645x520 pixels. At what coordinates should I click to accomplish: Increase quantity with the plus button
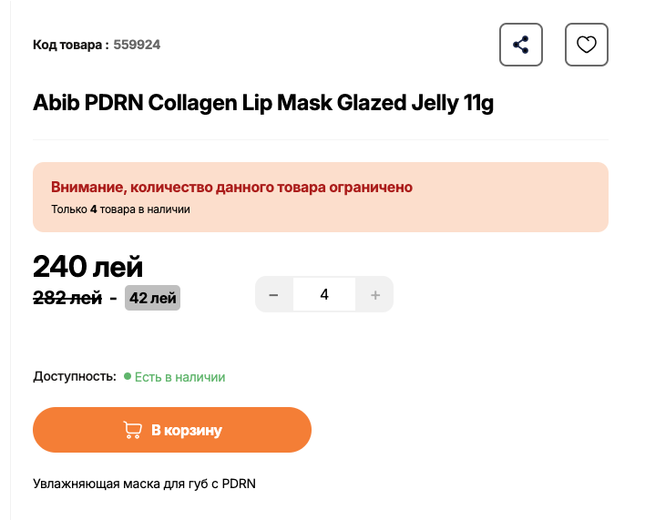coord(374,294)
